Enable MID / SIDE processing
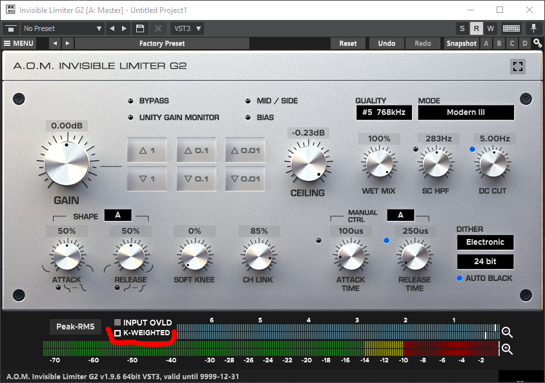The image size is (545, 383). (248, 101)
